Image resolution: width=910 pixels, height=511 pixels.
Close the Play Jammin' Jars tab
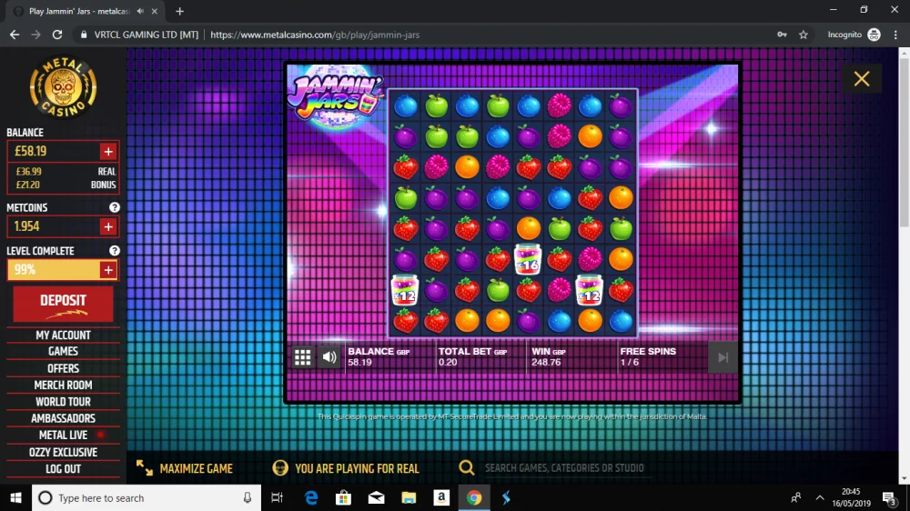155,11
